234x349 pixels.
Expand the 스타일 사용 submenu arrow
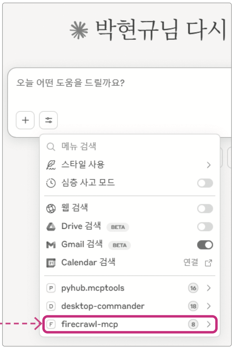[209, 165]
